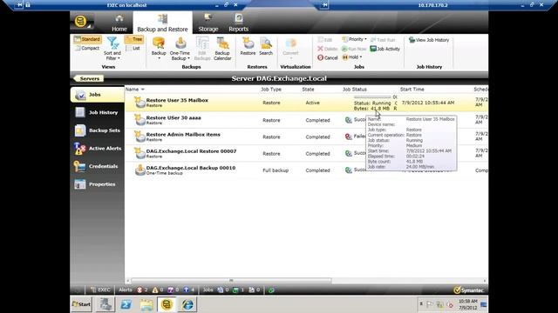Go back to Servers
This screenshot has height=313, width=558.
89,78
